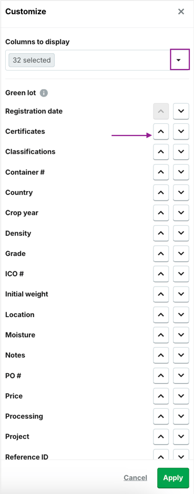Show Green lot info tooltip icon

pyautogui.click(x=44, y=93)
